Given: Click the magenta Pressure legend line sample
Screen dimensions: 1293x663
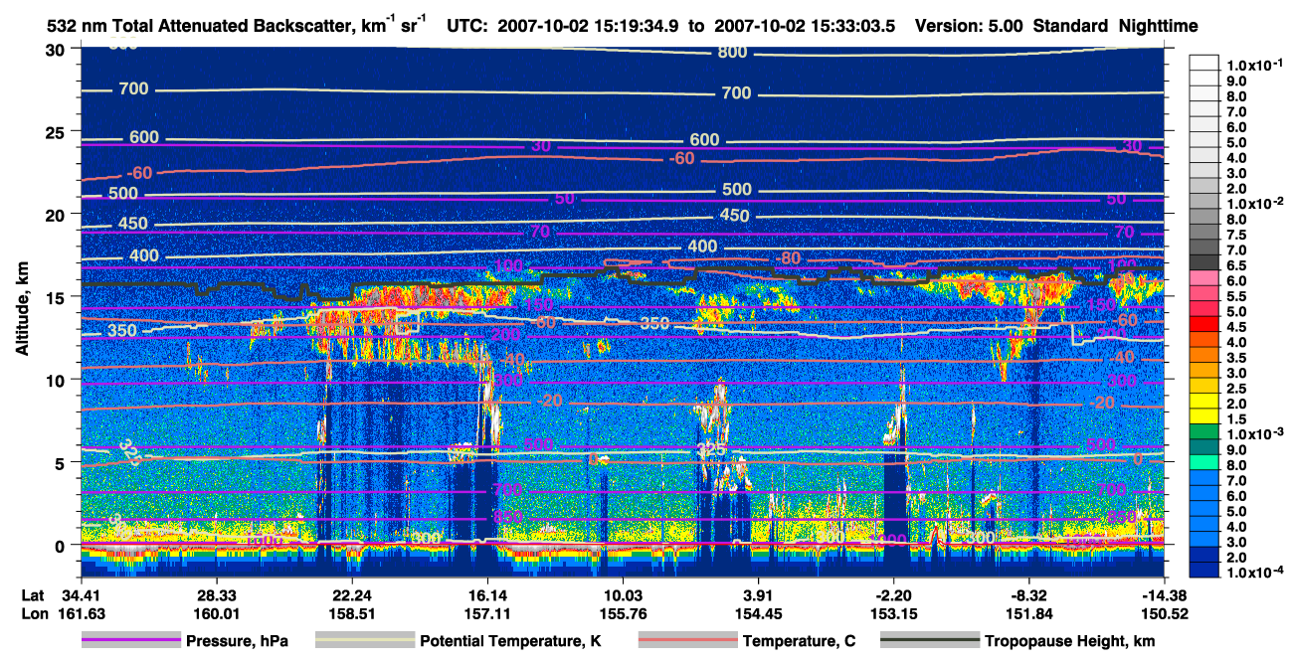Looking at the screenshot, I should click(x=131, y=641).
